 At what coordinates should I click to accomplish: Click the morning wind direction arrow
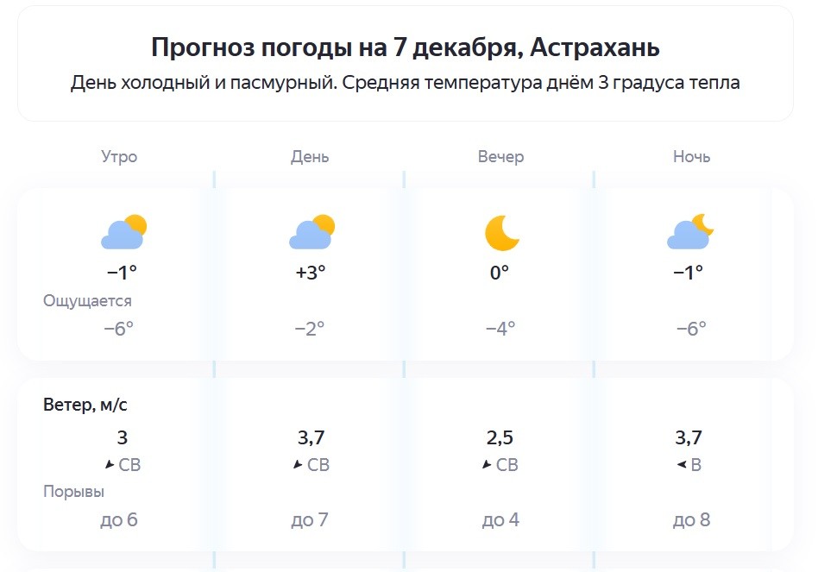[110, 465]
